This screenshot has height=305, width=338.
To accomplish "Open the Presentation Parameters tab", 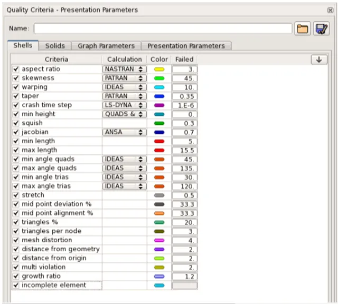I will pyautogui.click(x=186, y=46).
